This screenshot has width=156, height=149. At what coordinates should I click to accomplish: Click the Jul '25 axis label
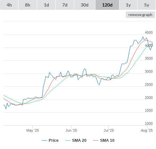coord(109,130)
